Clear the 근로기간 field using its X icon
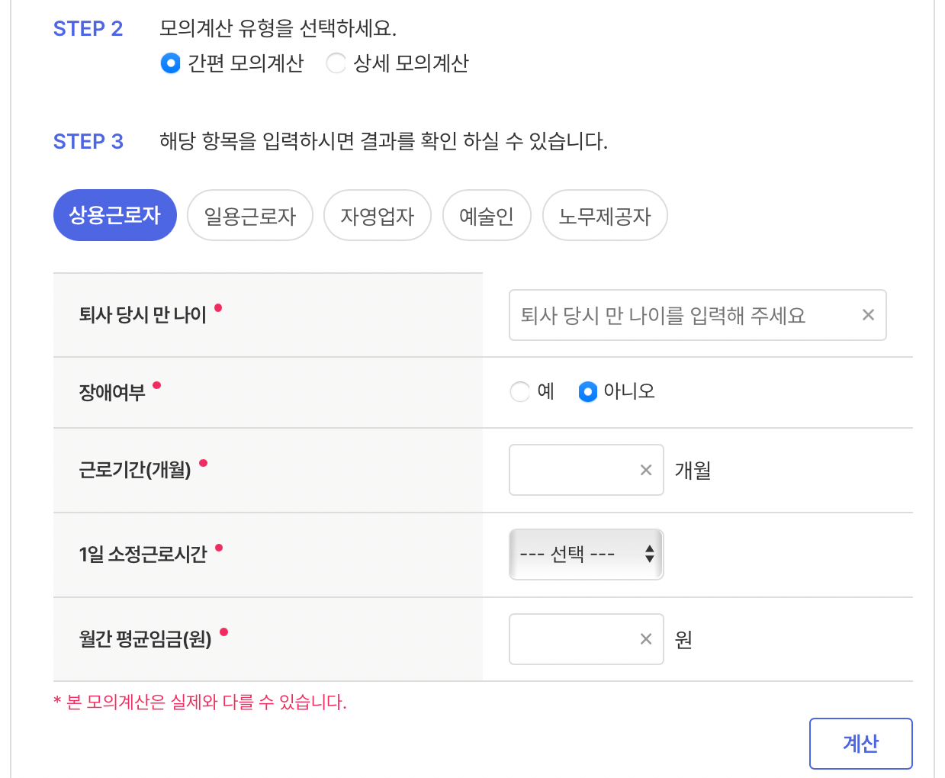945x778 pixels. pyautogui.click(x=645, y=470)
